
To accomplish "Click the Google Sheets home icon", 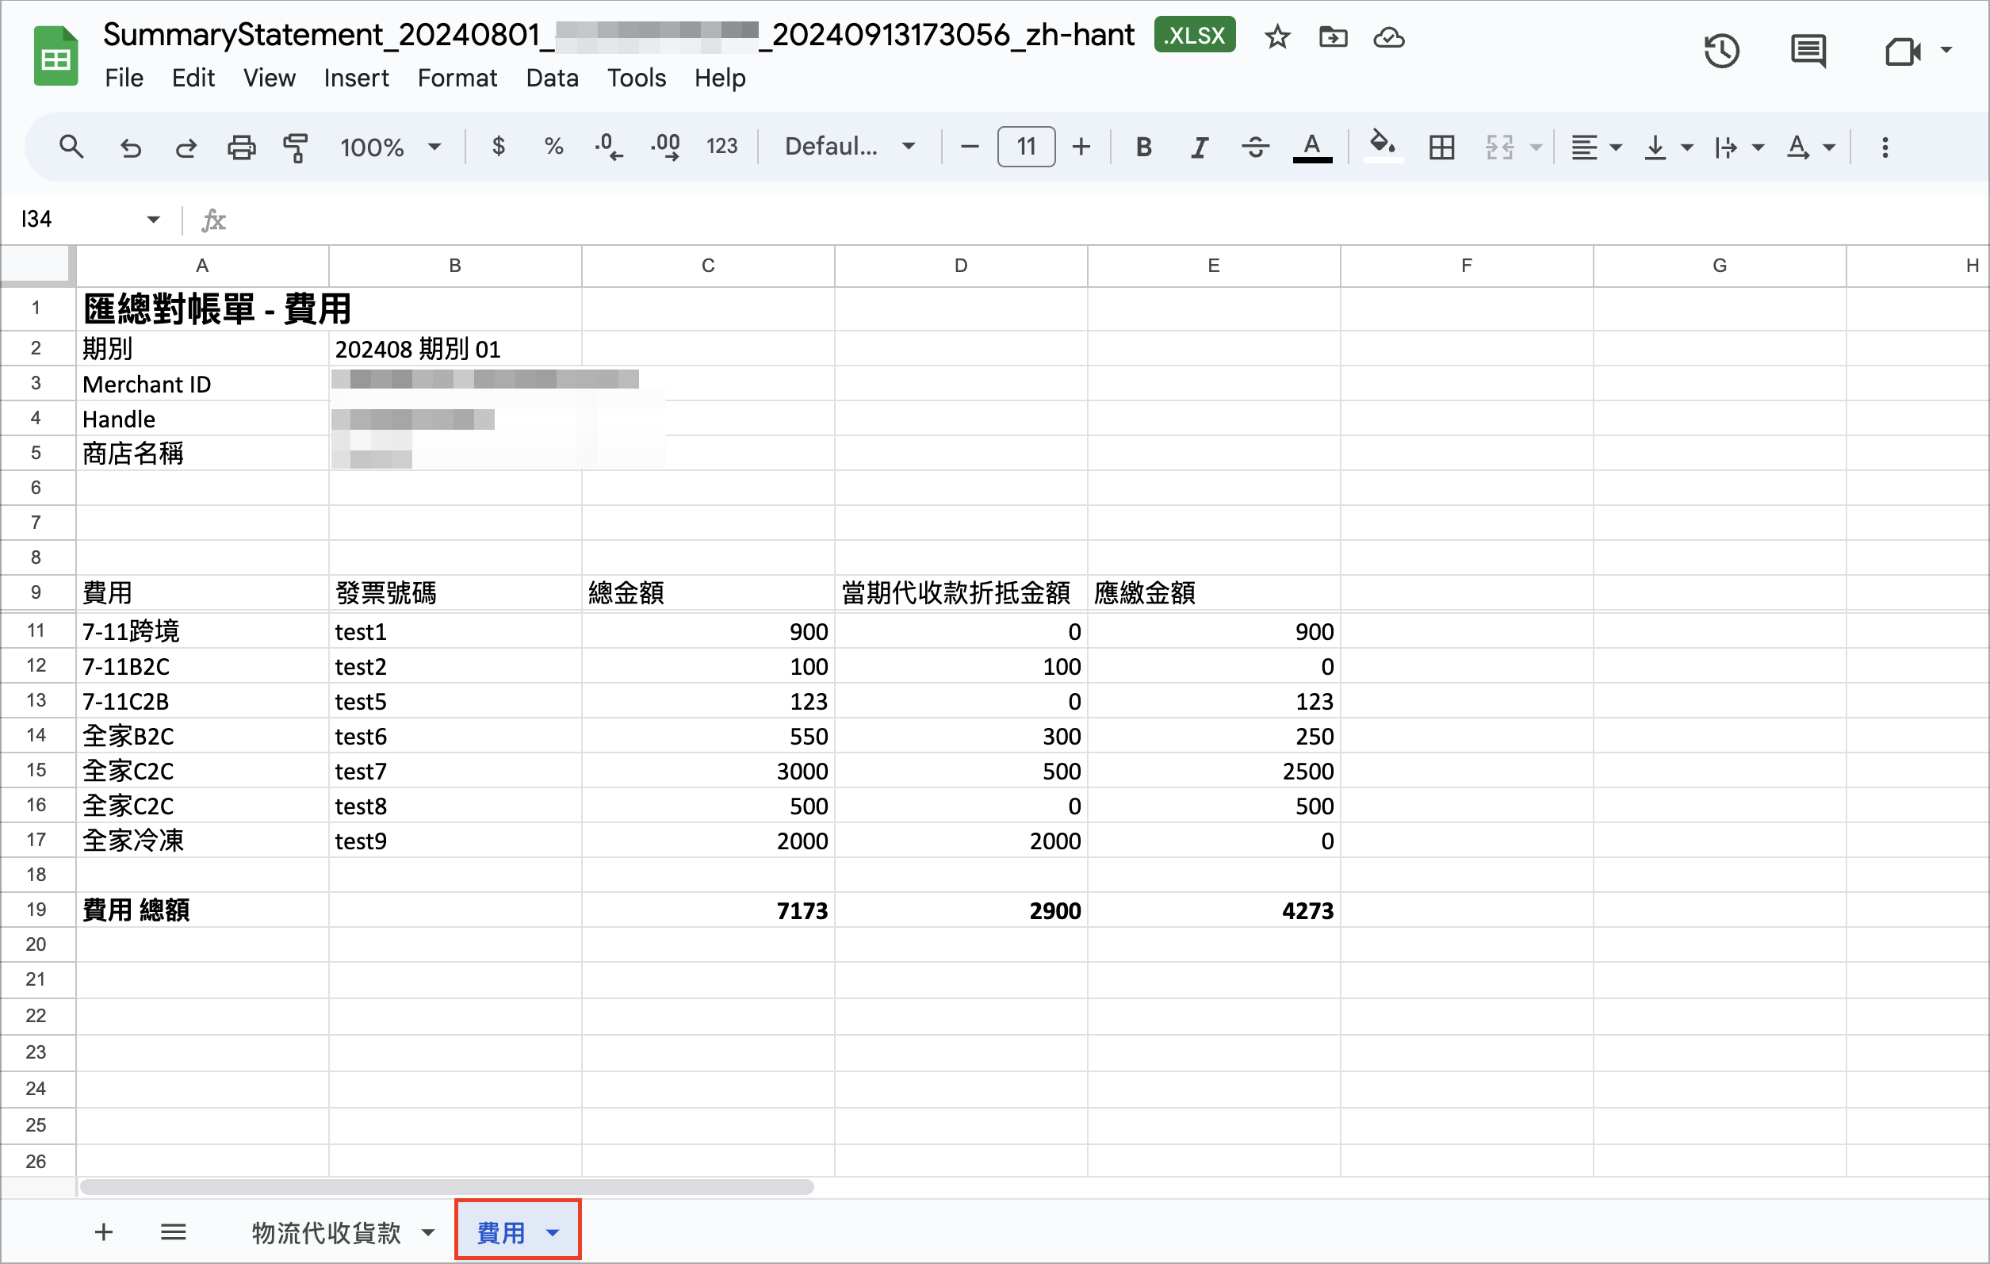I will (55, 56).
